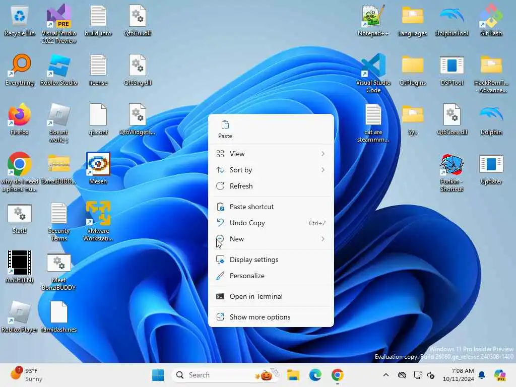Select the Roblox Studio shortcut
This screenshot has height=387, width=516.
click(59, 70)
